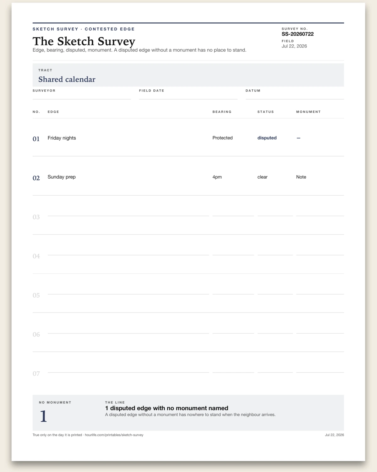Viewport: 377px width, 472px height.
Task: Click the disputed status in row 01
Action: [x=267, y=138]
